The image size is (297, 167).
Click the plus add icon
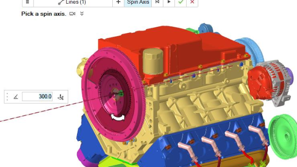pos(118,2)
